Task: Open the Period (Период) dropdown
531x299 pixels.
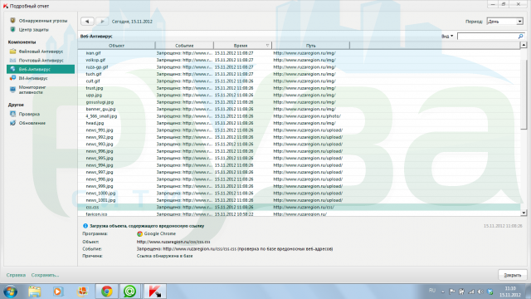Action: pyautogui.click(x=505, y=22)
